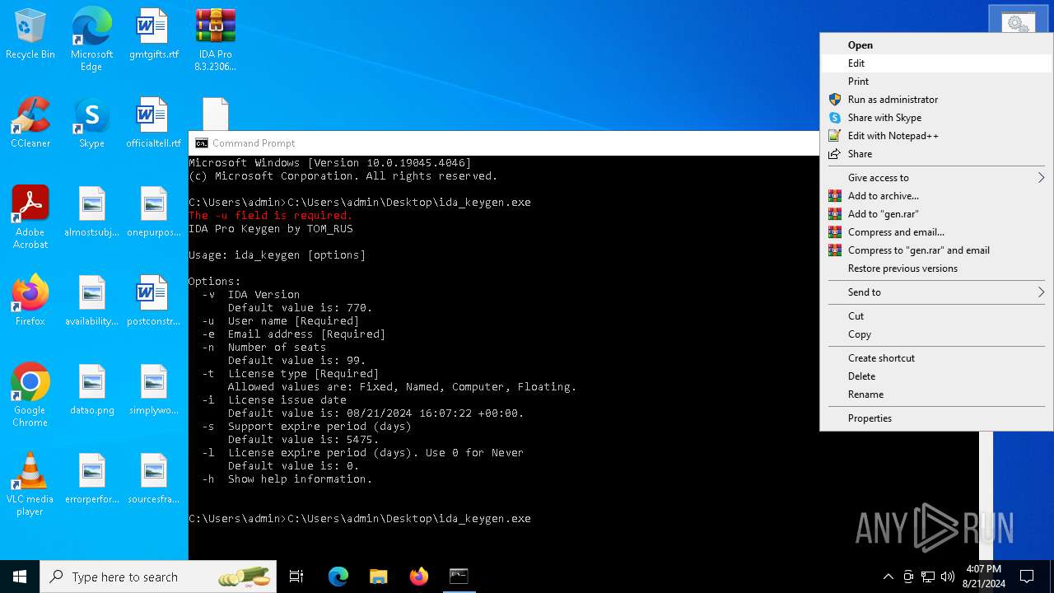Choose Cut in context menu
This screenshot has width=1054, height=593.
point(936,316)
